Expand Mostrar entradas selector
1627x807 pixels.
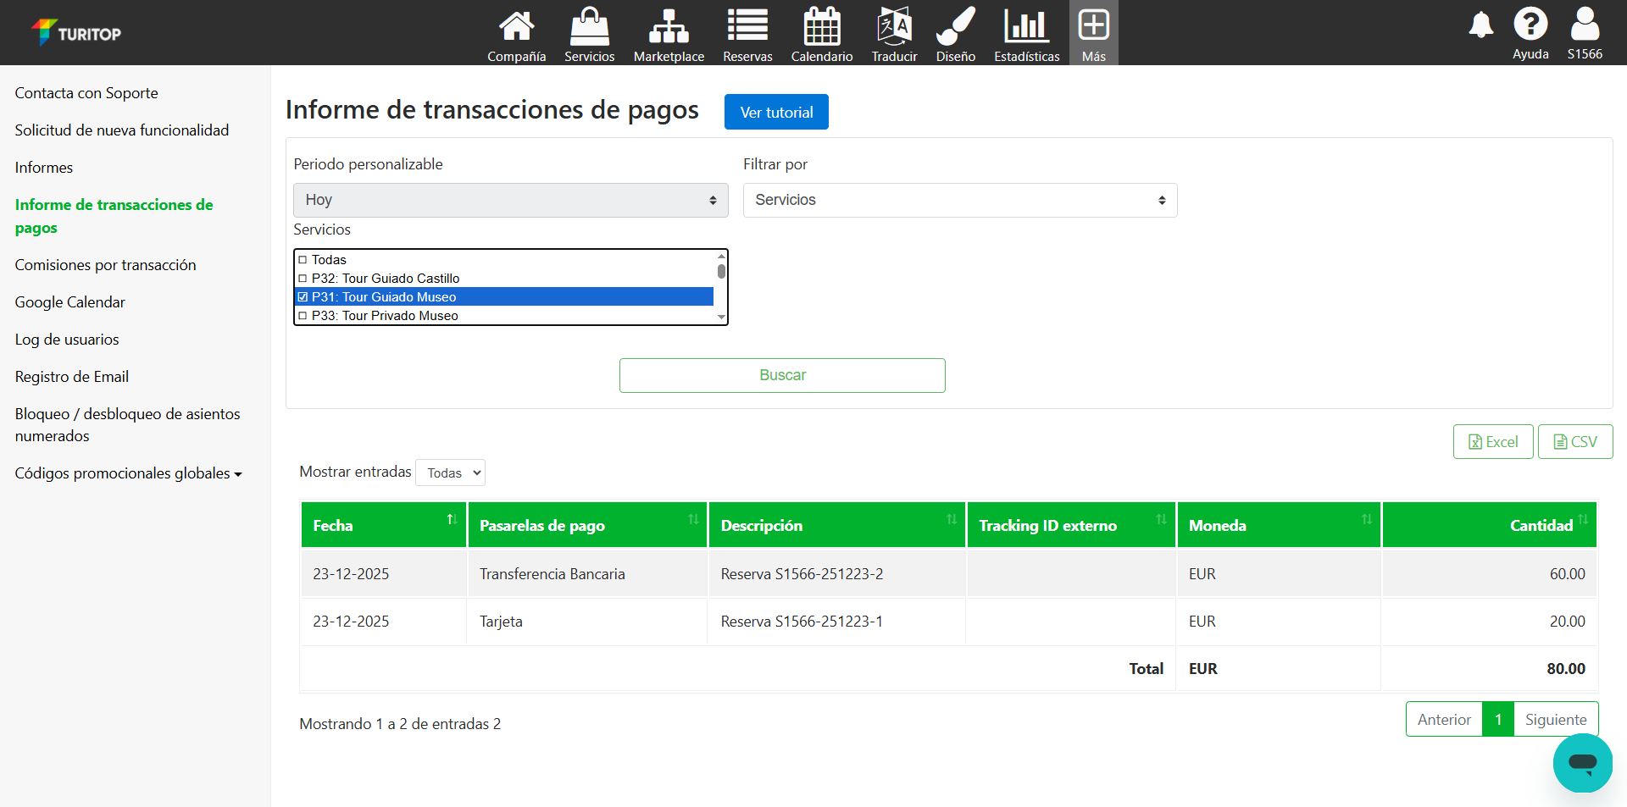450,473
